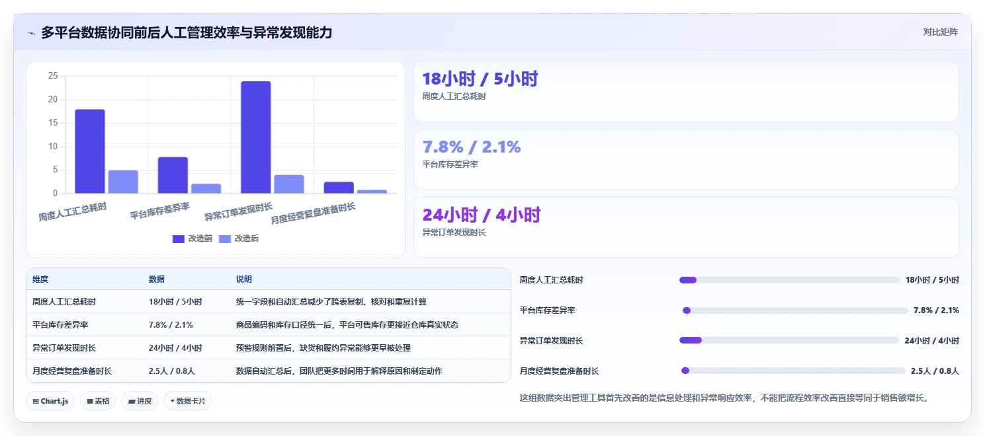This screenshot has height=436, width=985.
Task: Click the 异常订单发现时长 axis label in the chart
Action: (238, 211)
